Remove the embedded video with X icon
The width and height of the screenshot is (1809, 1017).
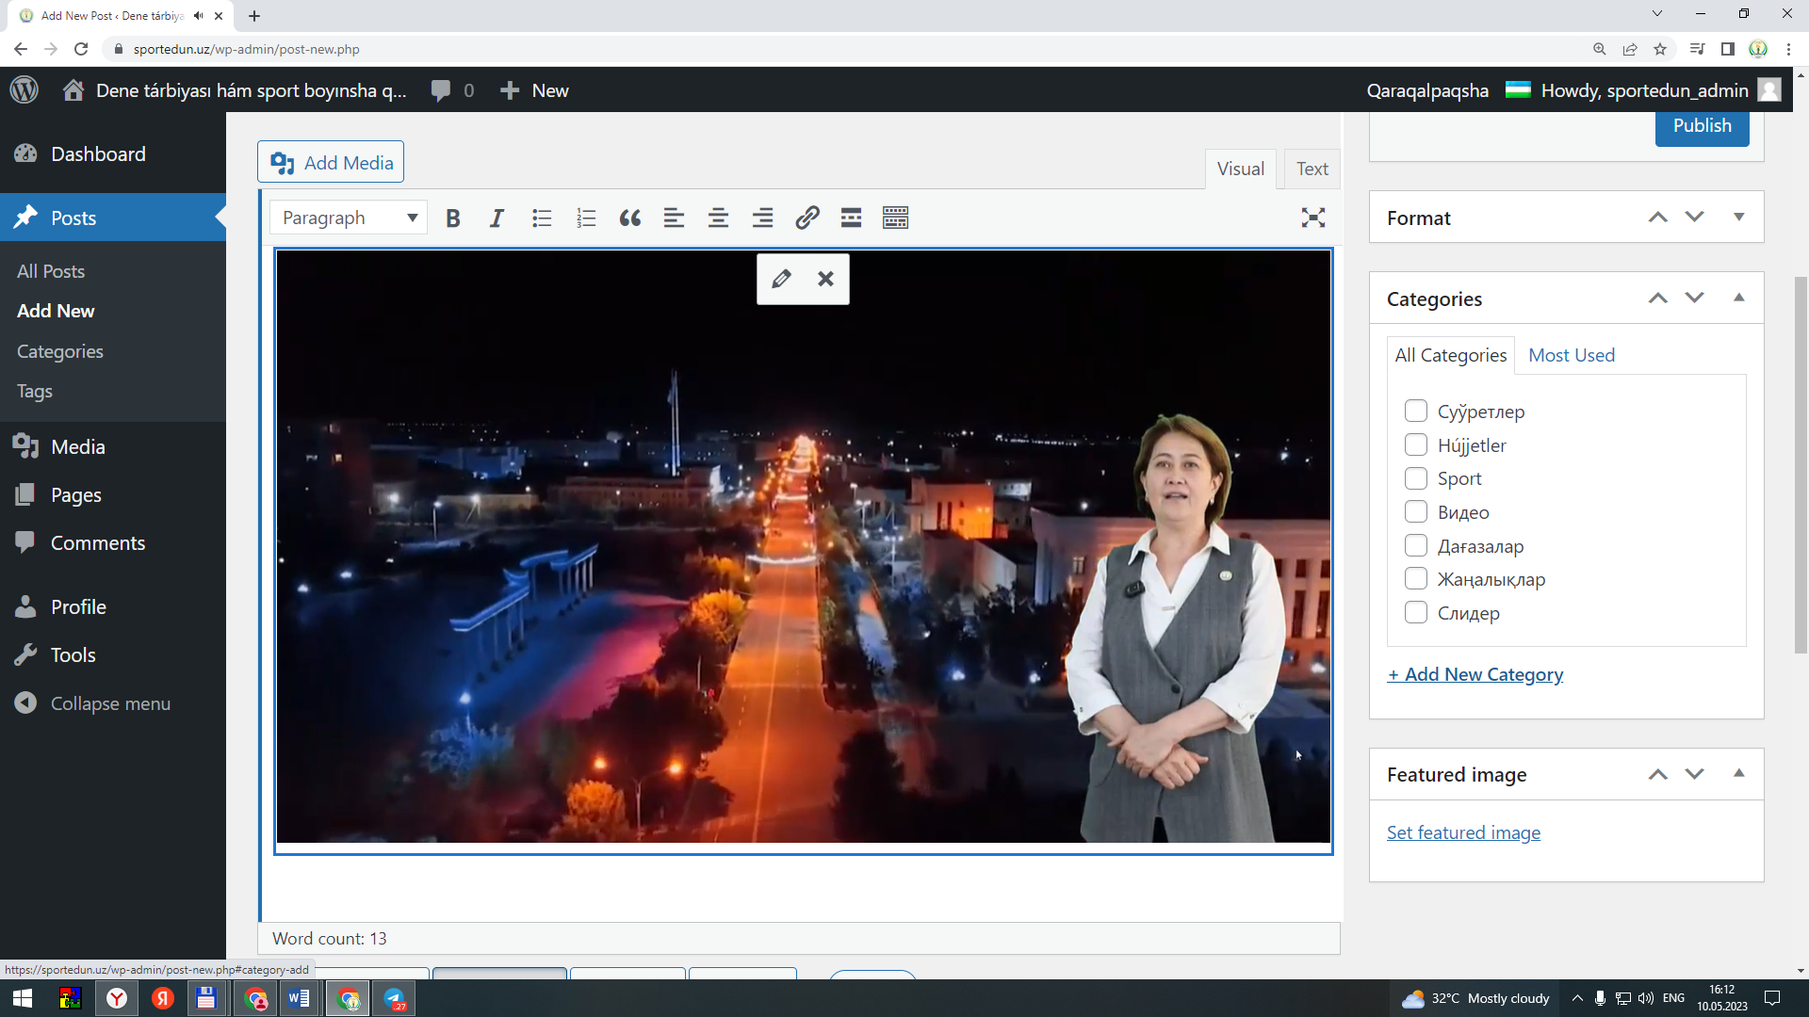click(x=825, y=279)
